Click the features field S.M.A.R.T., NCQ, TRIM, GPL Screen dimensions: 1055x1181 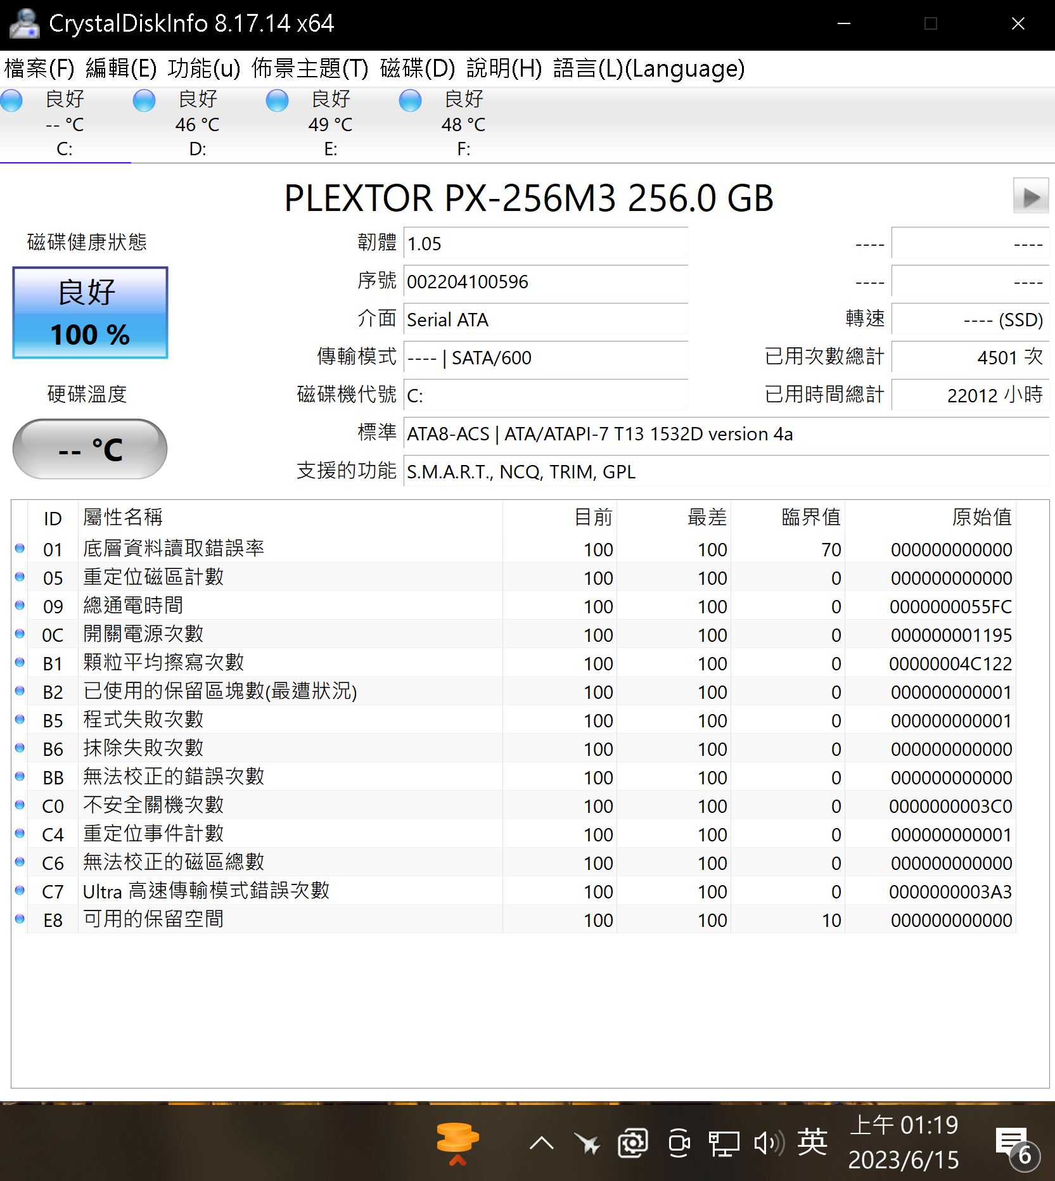click(726, 471)
